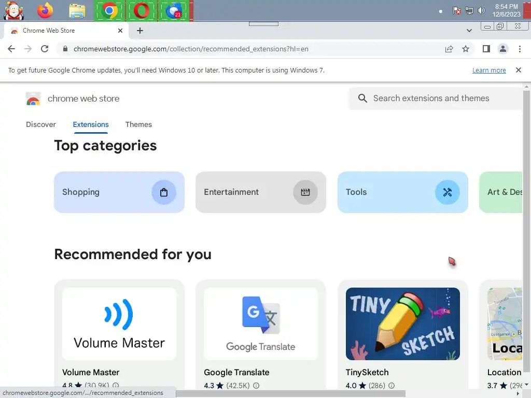Click the chrome web store logo
531x398 pixels.
pyautogui.click(x=33, y=98)
